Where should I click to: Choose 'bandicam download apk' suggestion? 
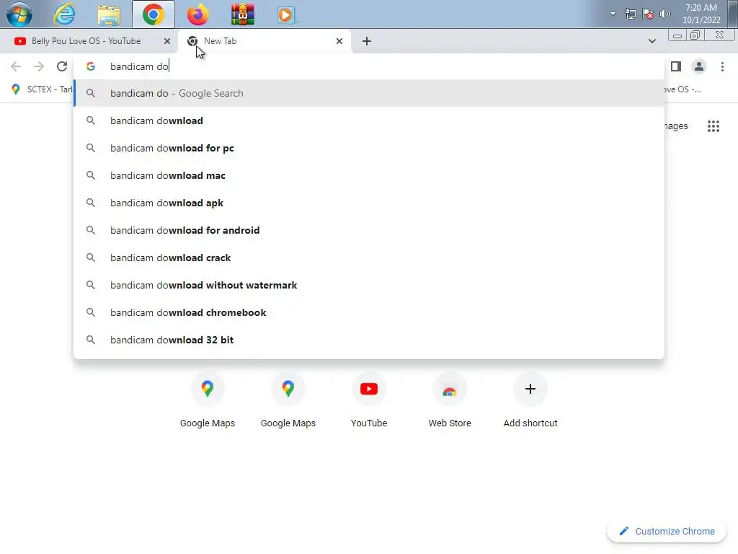pos(369,203)
